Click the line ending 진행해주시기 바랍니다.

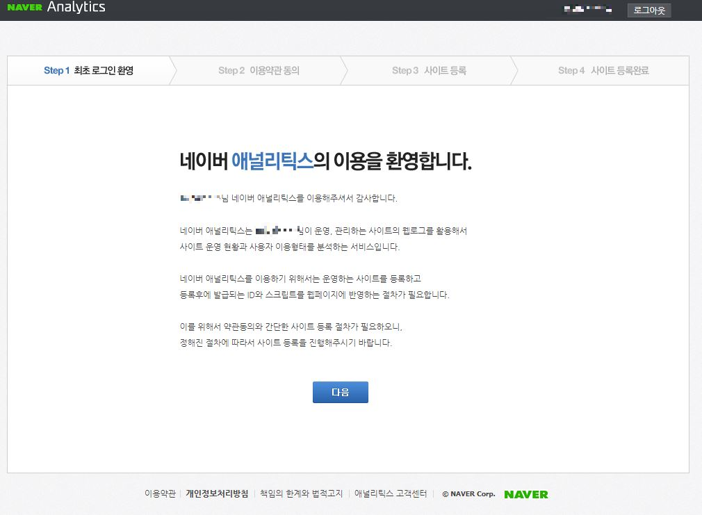(286, 343)
